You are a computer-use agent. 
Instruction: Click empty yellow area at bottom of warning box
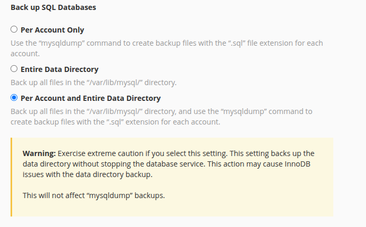[x=173, y=208]
